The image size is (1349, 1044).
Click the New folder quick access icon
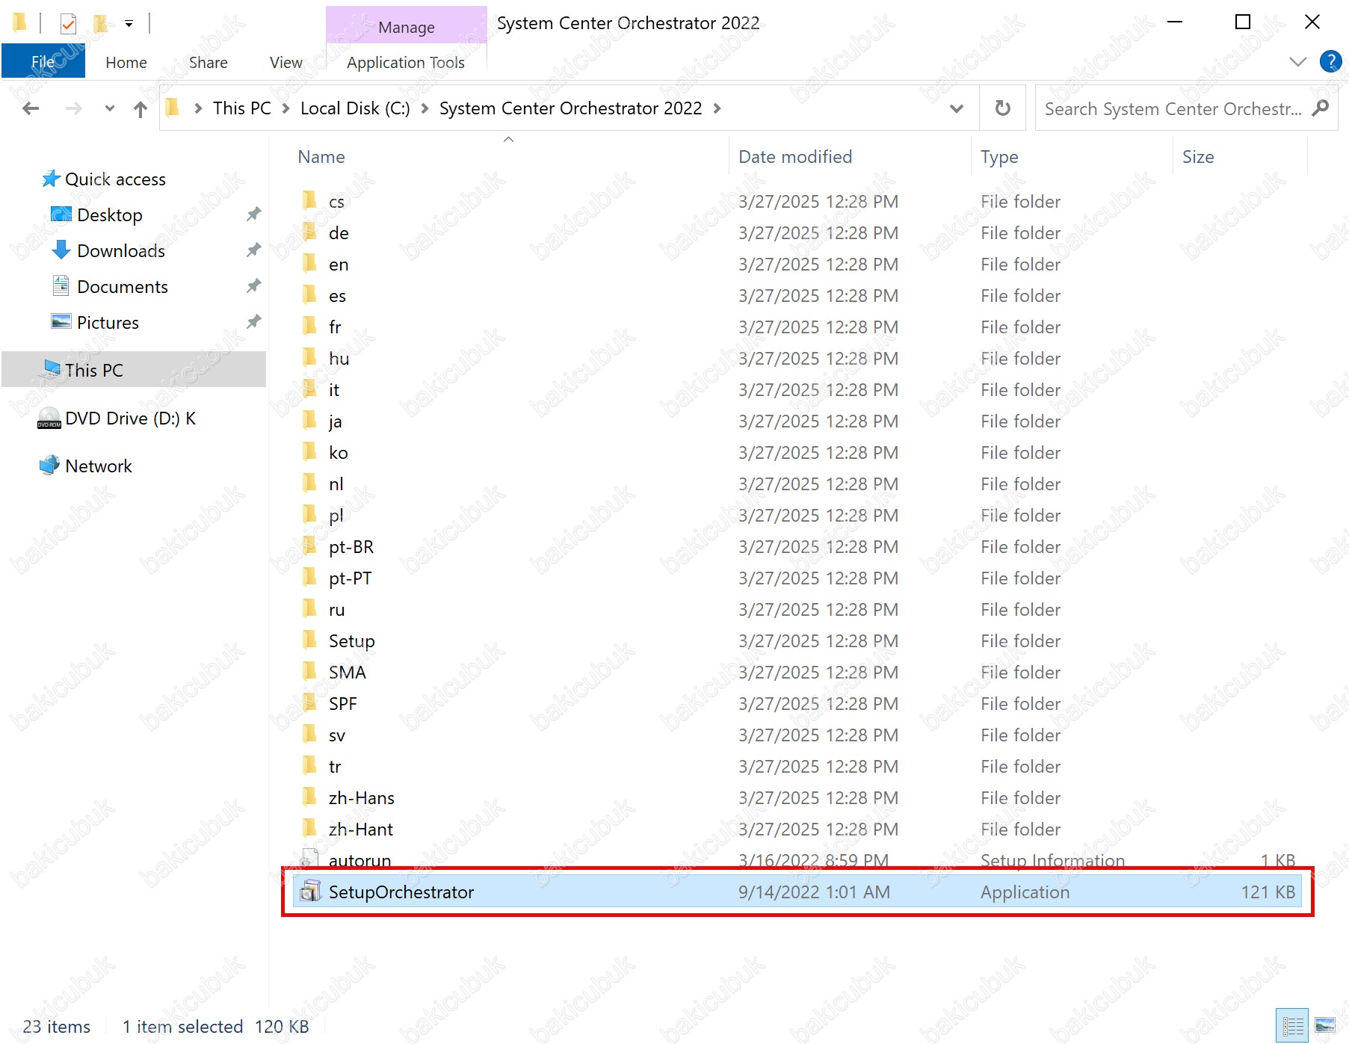tap(100, 24)
